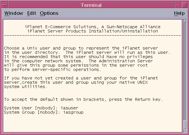Screen dimensions: 189x135
Task: Open the Window menu
Action: pos(14,13)
